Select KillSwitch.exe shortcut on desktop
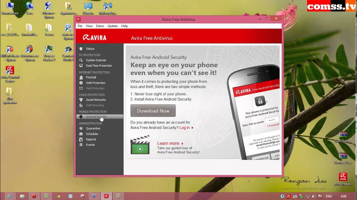The image size is (357, 200). point(10,53)
